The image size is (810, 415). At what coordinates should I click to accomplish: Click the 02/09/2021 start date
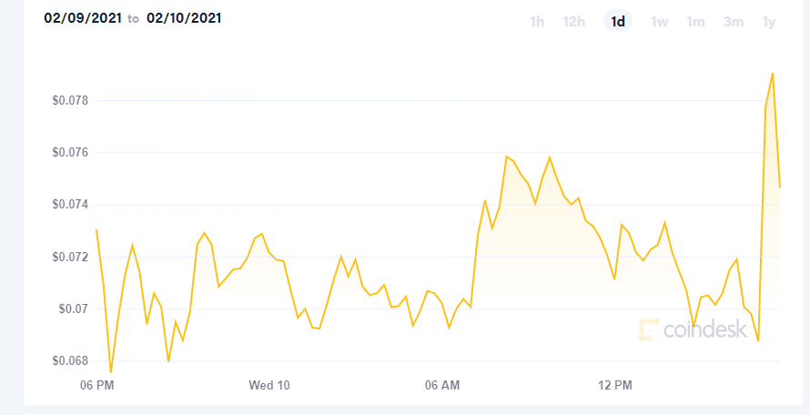click(83, 18)
